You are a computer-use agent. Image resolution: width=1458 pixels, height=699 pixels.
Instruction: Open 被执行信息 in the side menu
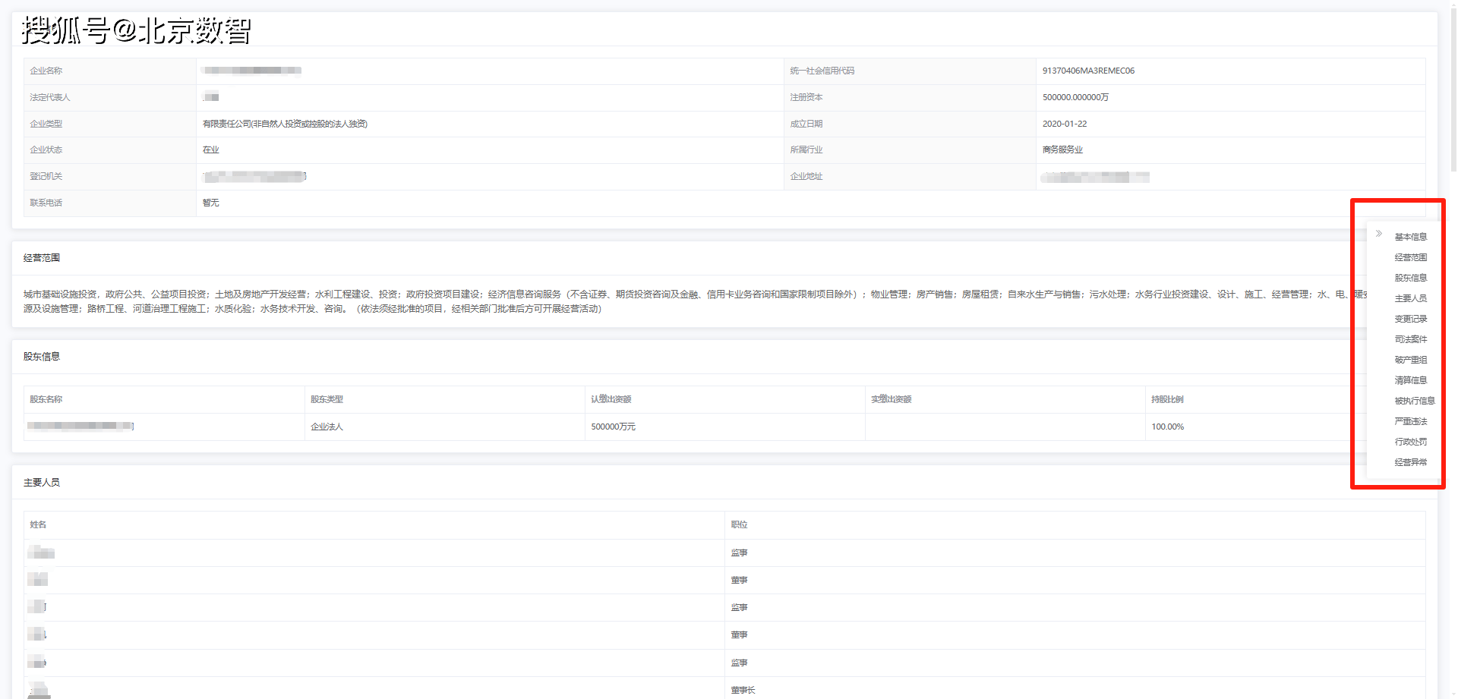point(1414,401)
